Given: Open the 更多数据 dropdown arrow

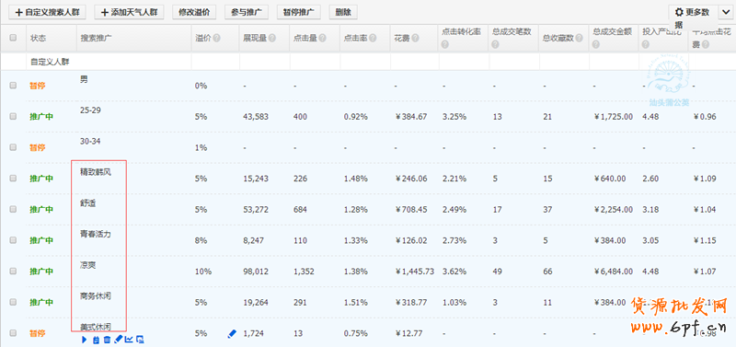Looking at the screenshot, I should pos(725,12).
